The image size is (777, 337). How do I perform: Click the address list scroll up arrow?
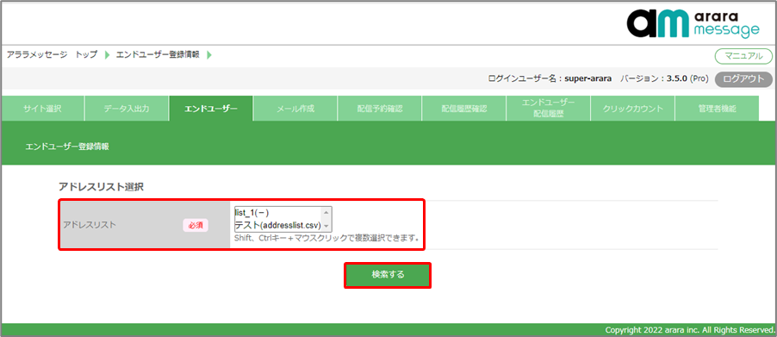pyautogui.click(x=326, y=212)
